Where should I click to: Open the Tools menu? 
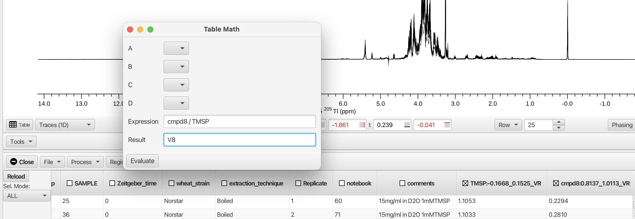[x=21, y=142]
